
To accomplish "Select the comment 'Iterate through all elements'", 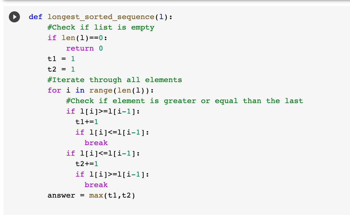I will 115,80.
